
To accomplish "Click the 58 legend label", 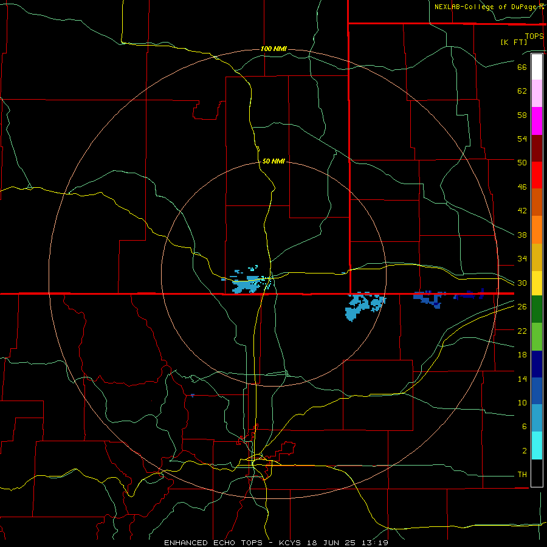I will [x=522, y=115].
